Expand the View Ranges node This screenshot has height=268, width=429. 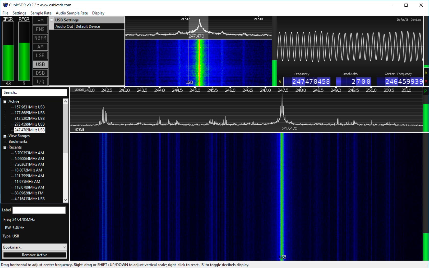(5, 136)
